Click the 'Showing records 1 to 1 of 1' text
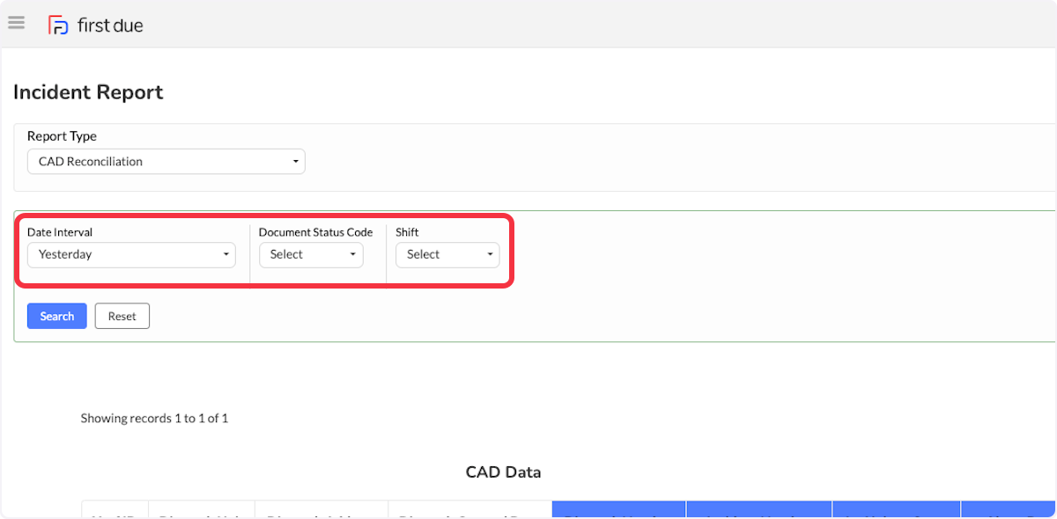 tap(154, 419)
